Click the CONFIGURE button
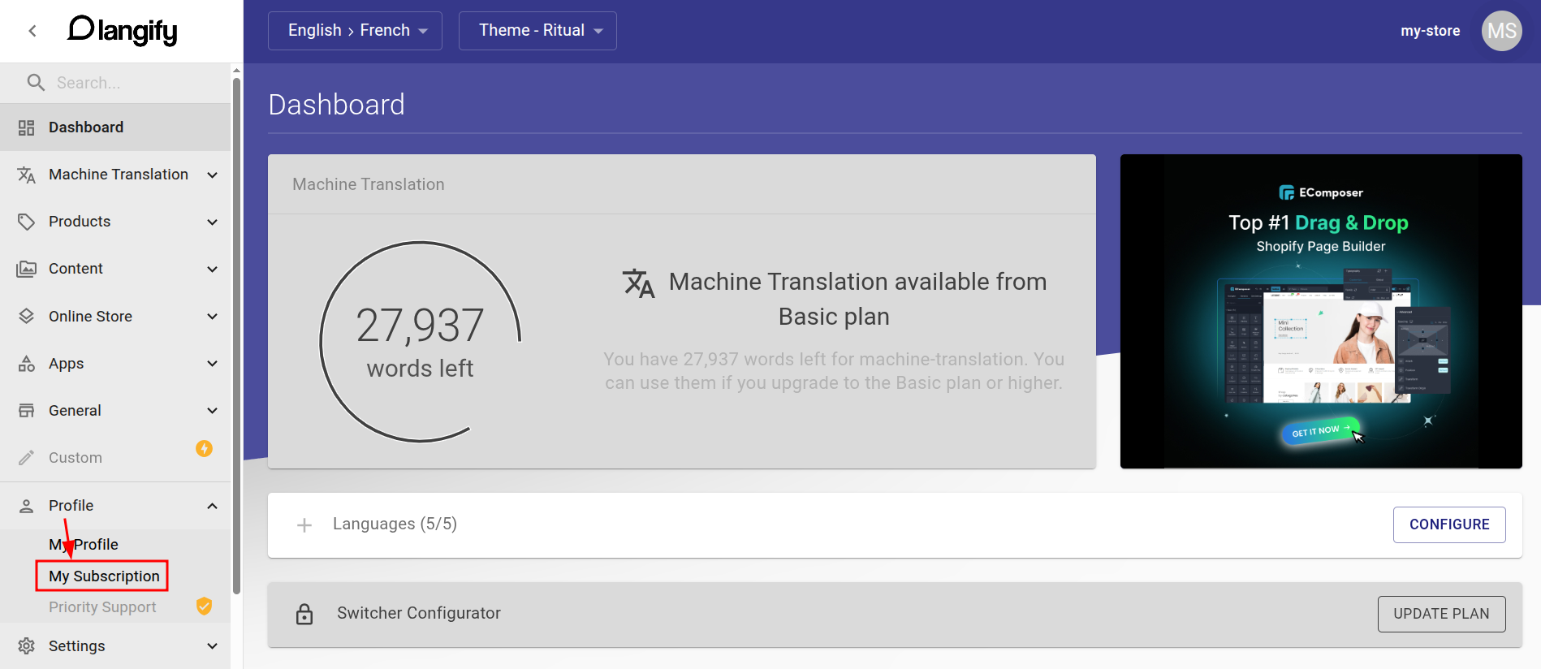The height and width of the screenshot is (669, 1541). (1449, 524)
